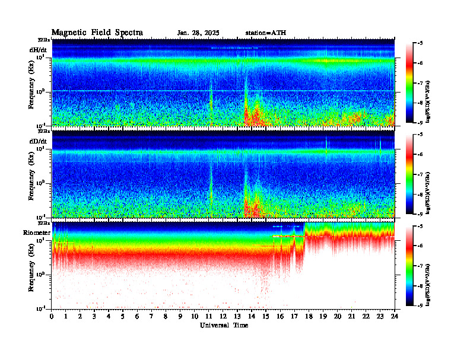
Task: Click hour 23 tick label on time axis
Action: coord(380,317)
